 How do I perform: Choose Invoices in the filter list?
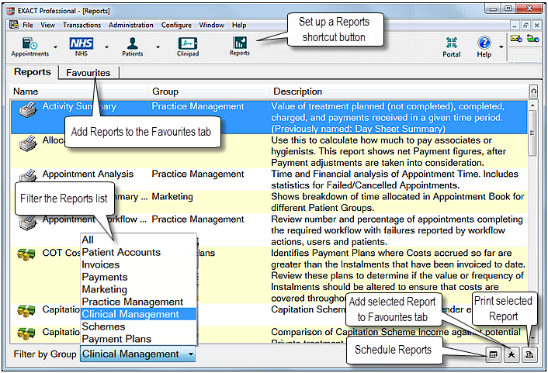click(x=138, y=264)
